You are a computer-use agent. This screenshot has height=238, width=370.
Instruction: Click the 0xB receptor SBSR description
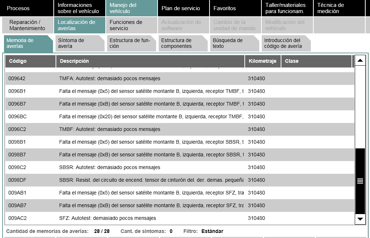[151, 155]
